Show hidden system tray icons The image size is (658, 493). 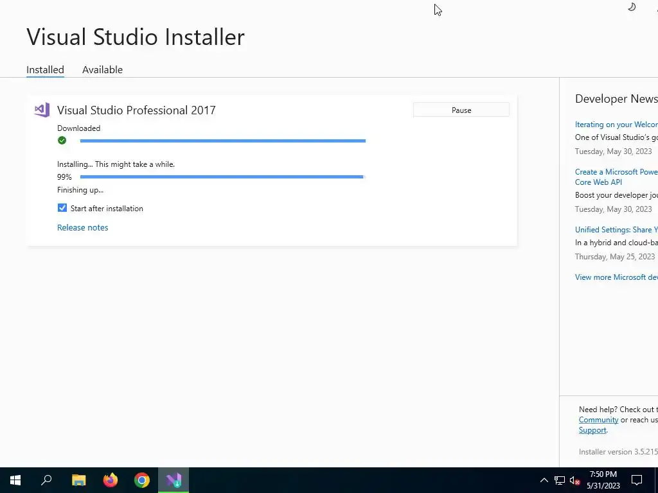(x=544, y=480)
